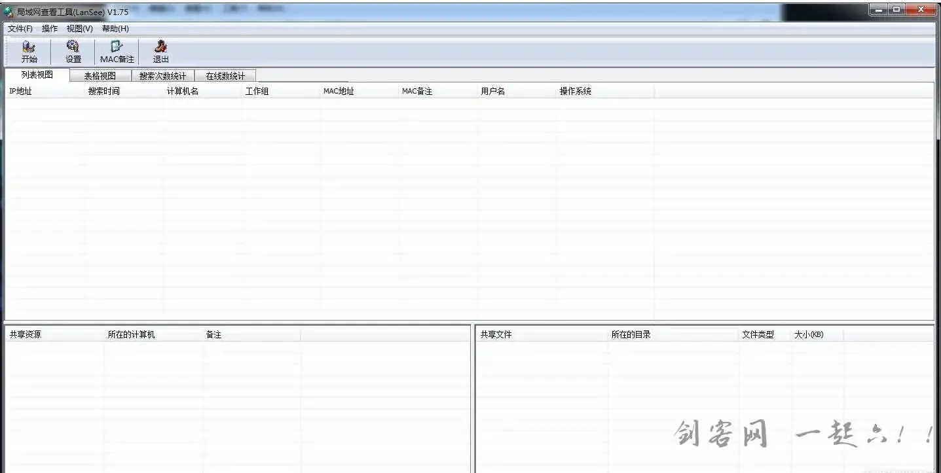Image resolution: width=941 pixels, height=473 pixels.
Task: Switch to the 列表视图 tab
Action: point(37,75)
